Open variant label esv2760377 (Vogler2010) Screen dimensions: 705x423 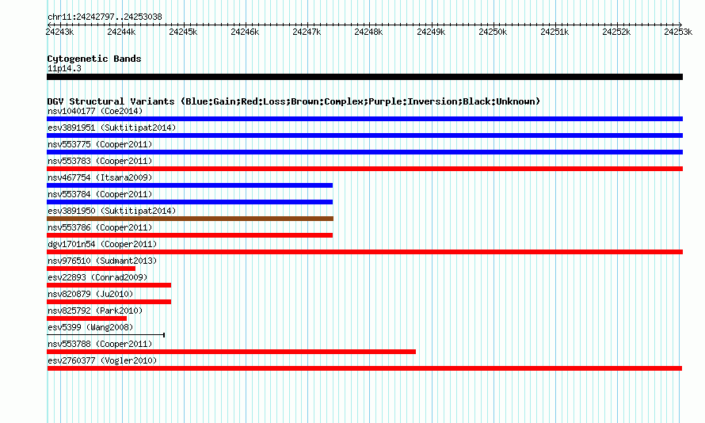102,360
